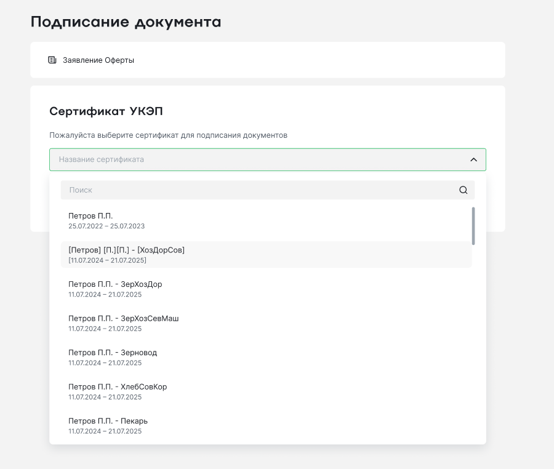Click the validity dates 25.07.2022 – 25.07.2023
The height and width of the screenshot is (469, 554).
106,226
